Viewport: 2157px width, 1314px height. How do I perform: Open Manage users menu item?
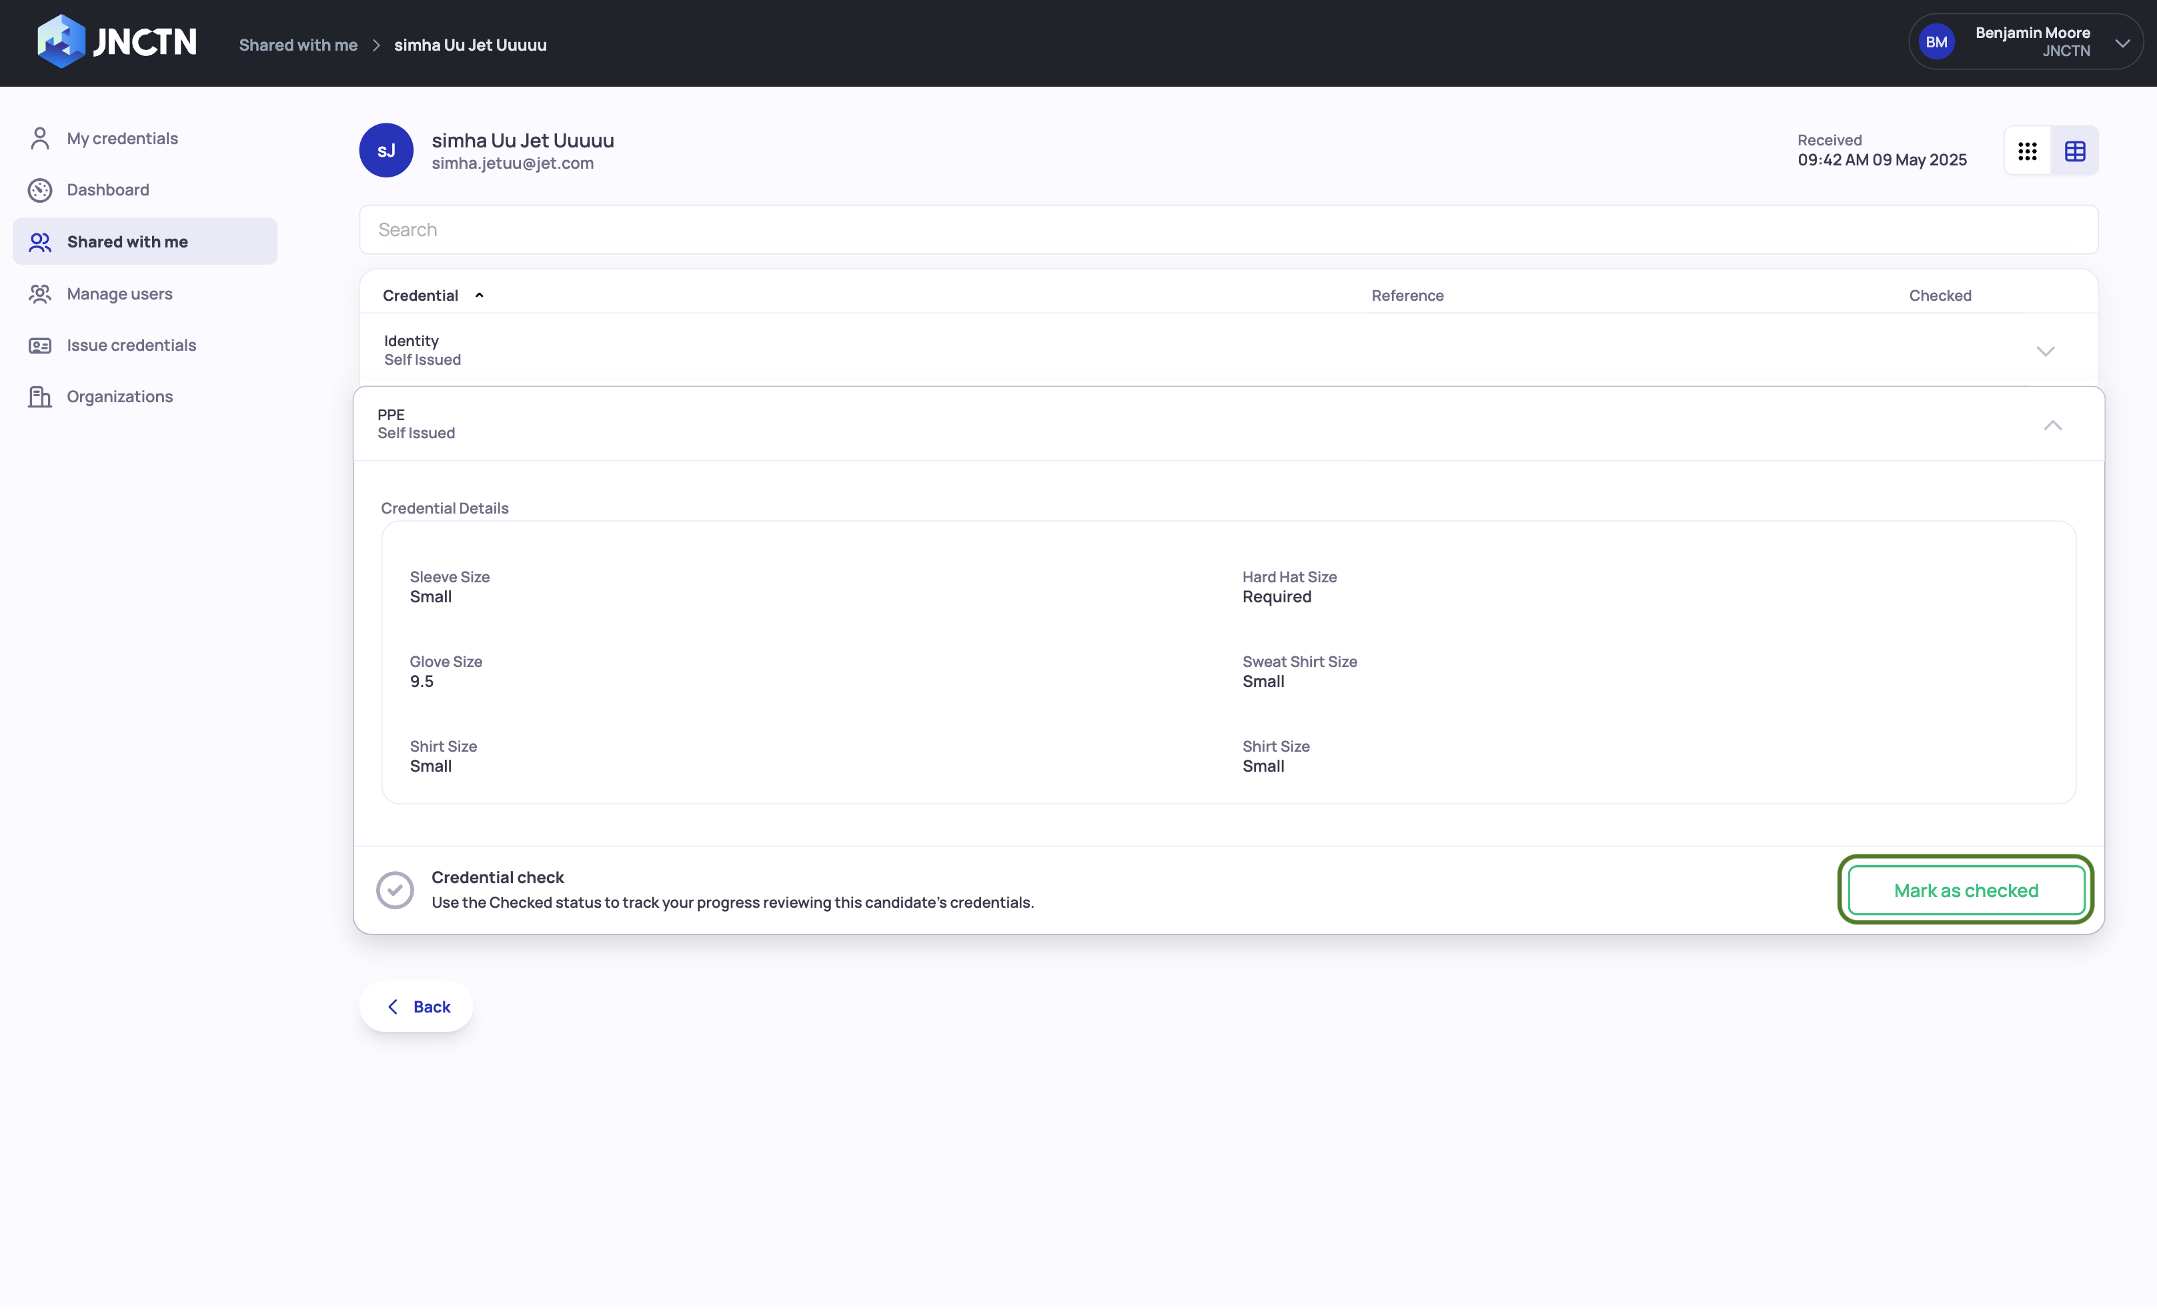[119, 293]
